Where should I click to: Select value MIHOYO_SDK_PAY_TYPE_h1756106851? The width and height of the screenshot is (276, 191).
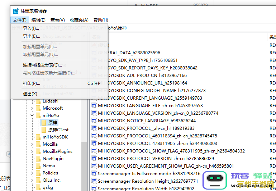coord(142,60)
